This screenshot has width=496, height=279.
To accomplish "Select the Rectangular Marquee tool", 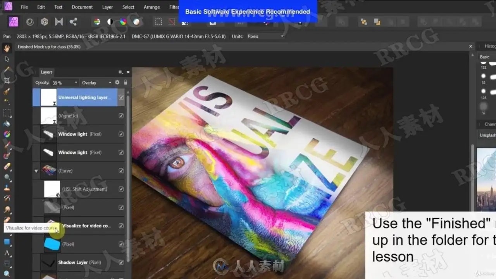I will click(x=7, y=113).
